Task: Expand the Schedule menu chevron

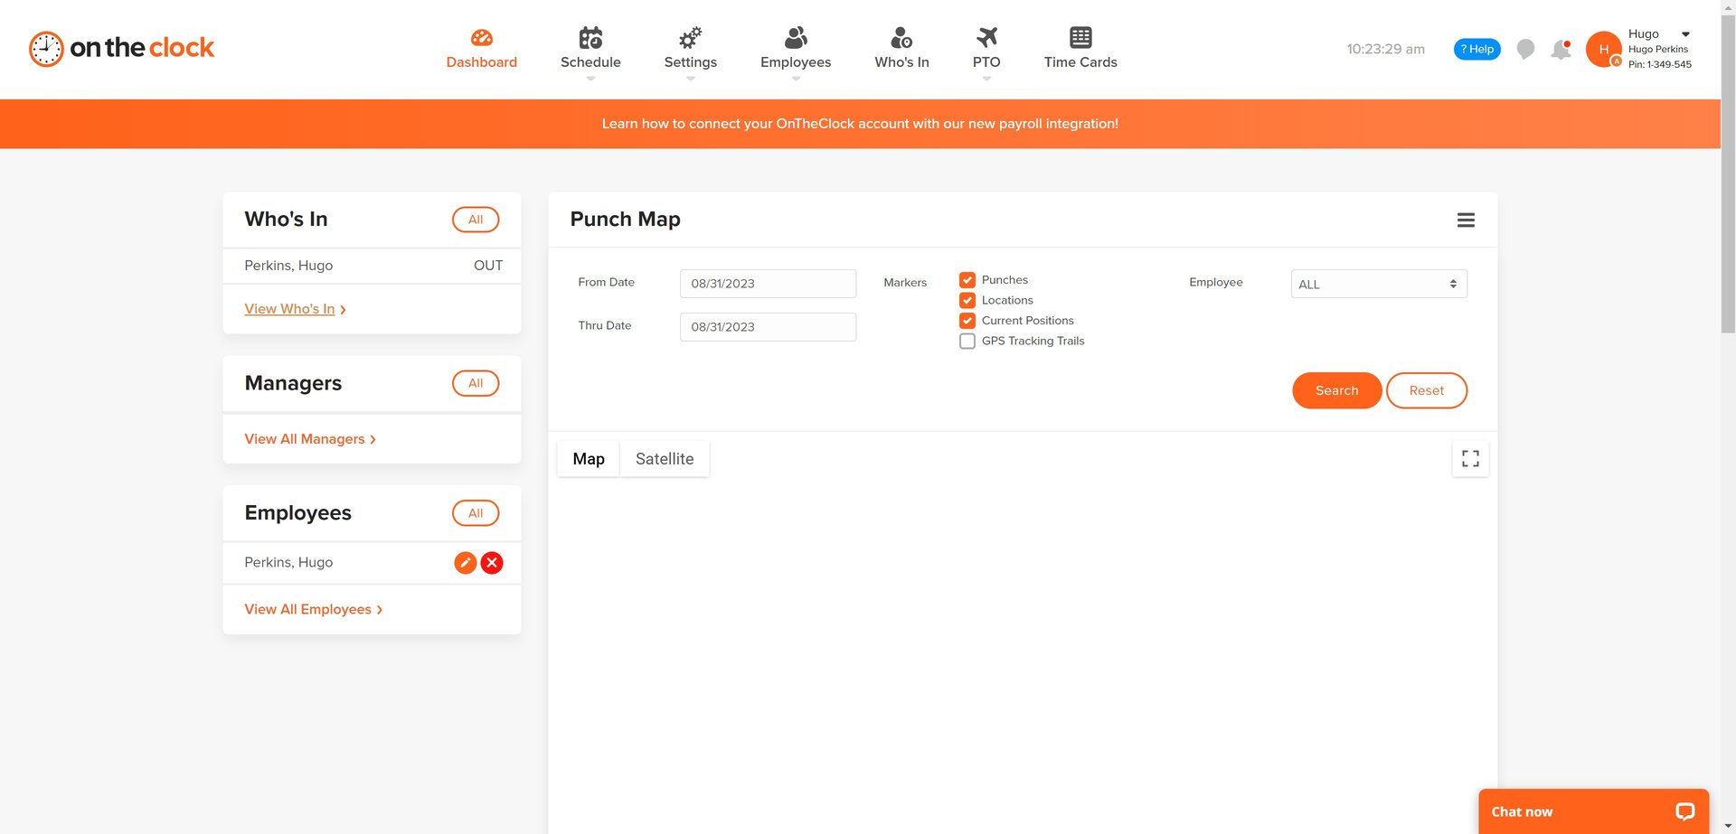Action: click(590, 79)
